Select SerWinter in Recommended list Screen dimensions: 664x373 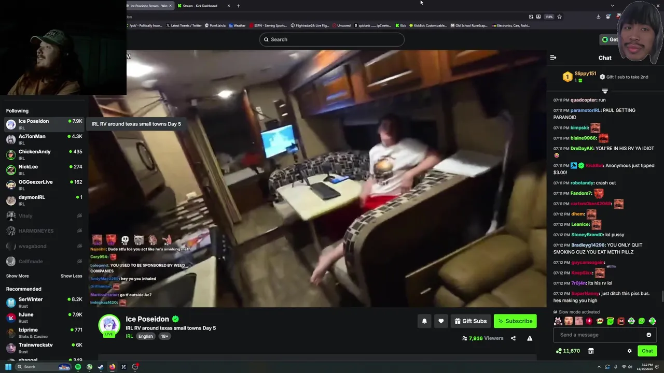[44, 302]
